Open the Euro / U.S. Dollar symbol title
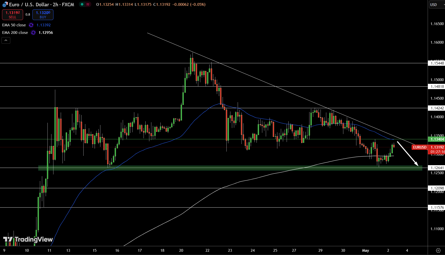Viewport: 445px width, 255px height. click(42, 5)
